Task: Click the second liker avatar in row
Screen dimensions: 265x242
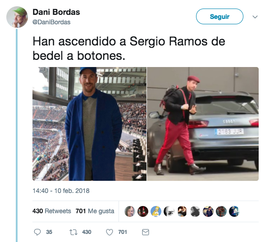Action: pyautogui.click(x=143, y=211)
